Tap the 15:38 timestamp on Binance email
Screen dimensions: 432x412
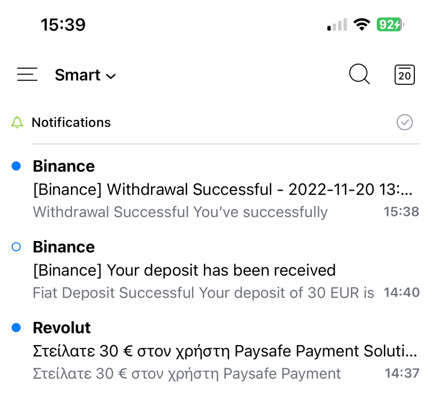[401, 212]
